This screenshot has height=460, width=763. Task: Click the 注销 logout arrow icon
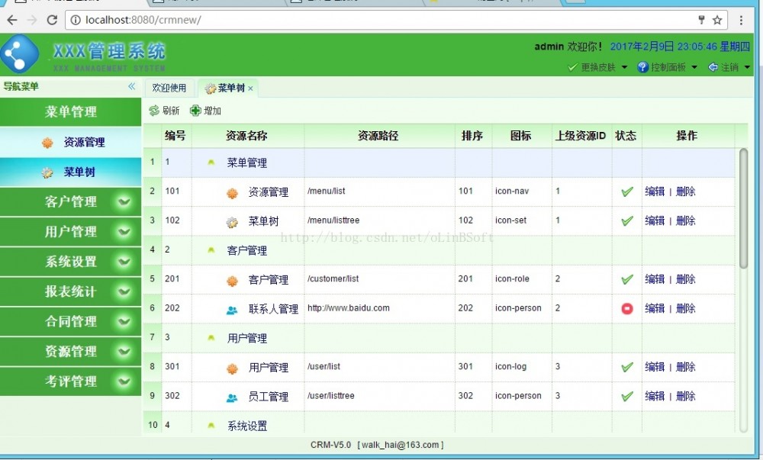pos(713,66)
